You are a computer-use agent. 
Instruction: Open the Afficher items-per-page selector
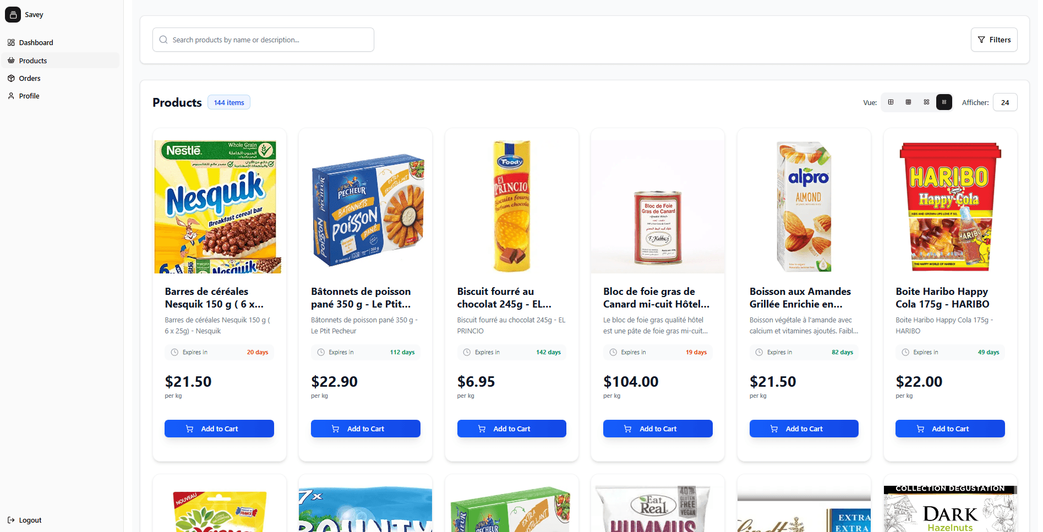click(1004, 102)
